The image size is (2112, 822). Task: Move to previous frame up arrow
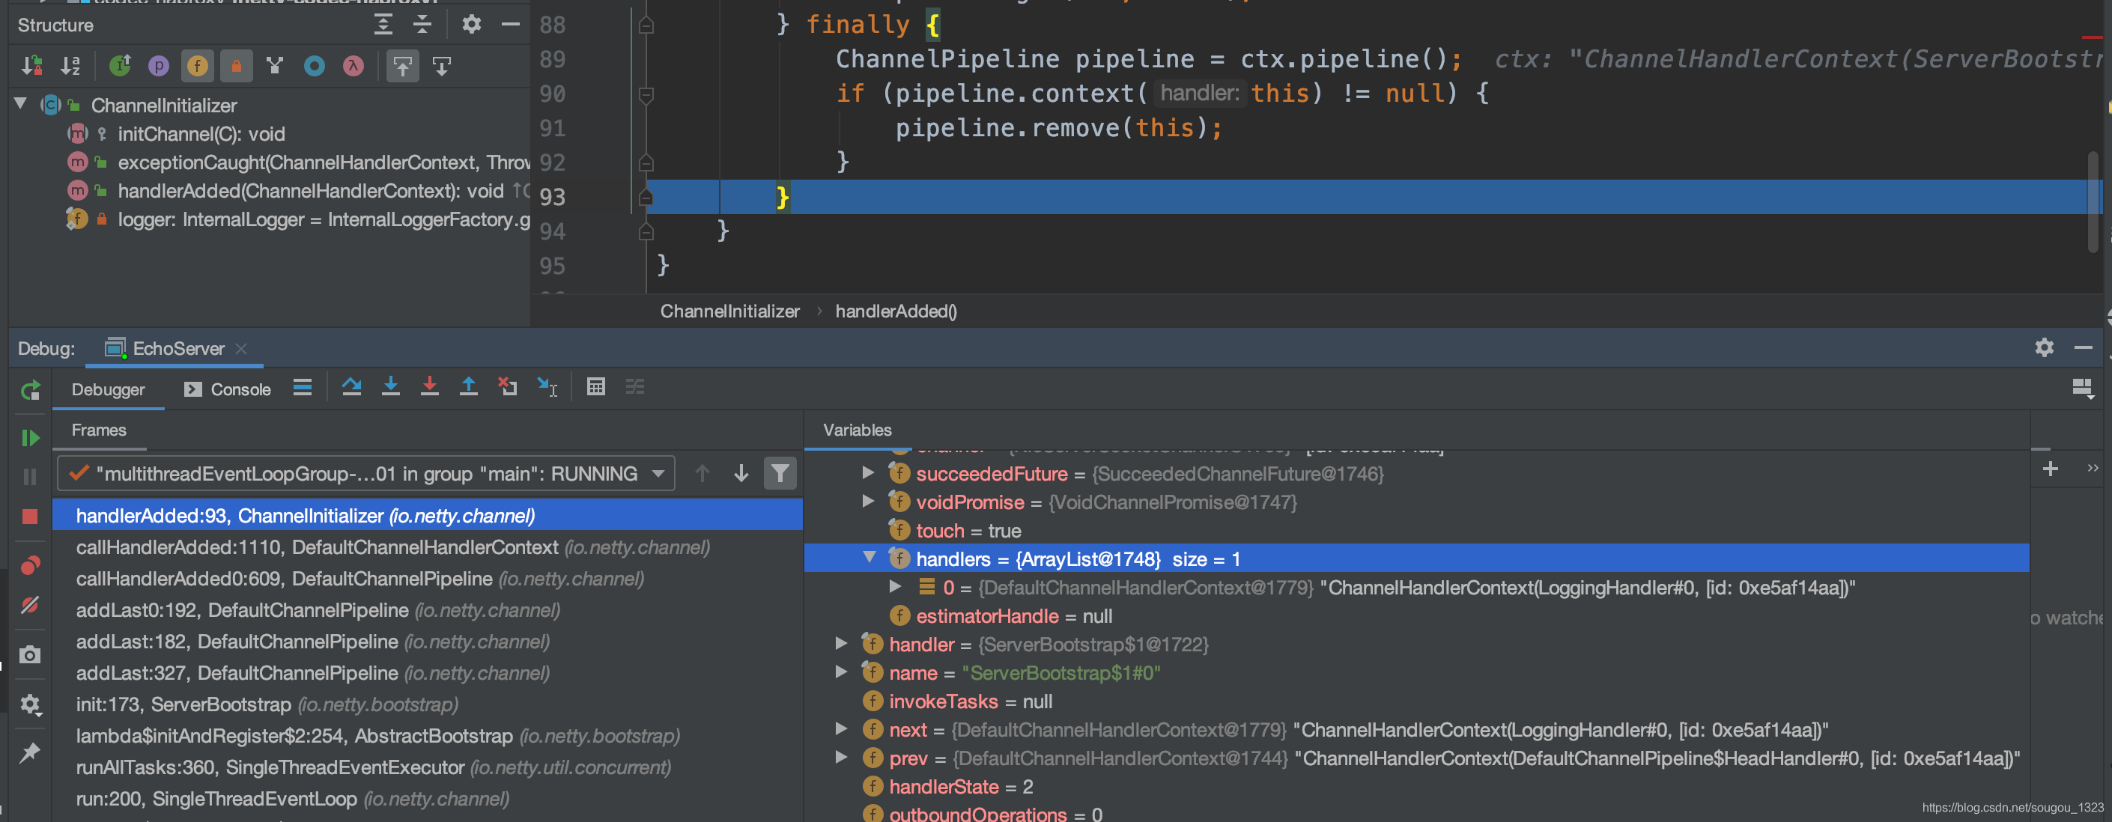click(702, 474)
